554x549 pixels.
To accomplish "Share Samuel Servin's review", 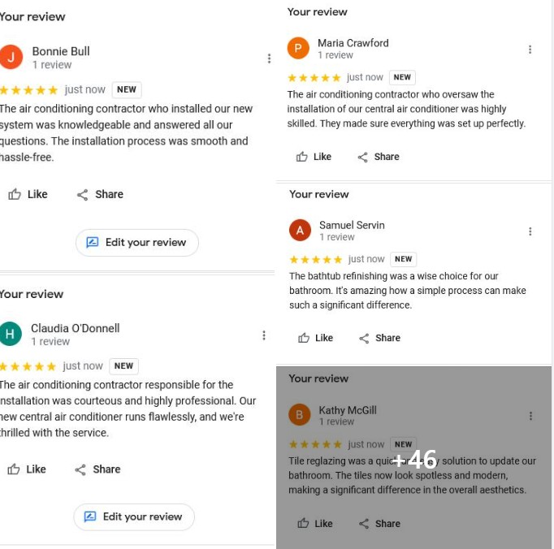I will click(x=379, y=338).
